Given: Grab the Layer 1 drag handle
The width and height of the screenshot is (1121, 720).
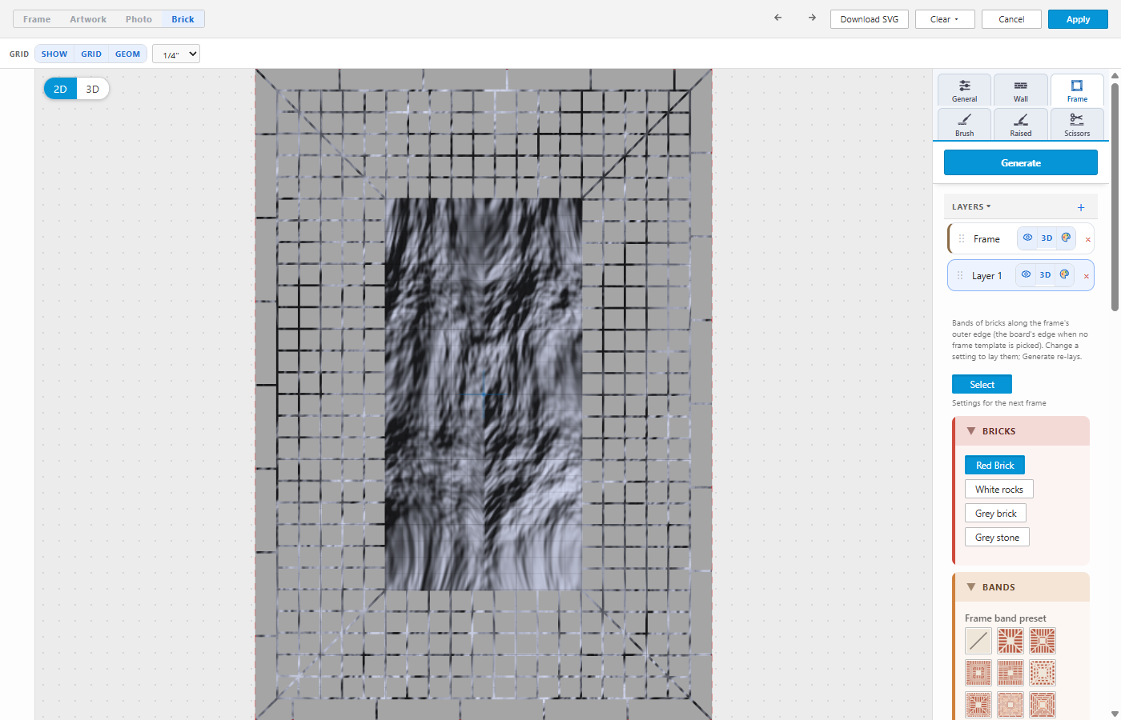Looking at the screenshot, I should pyautogui.click(x=960, y=275).
